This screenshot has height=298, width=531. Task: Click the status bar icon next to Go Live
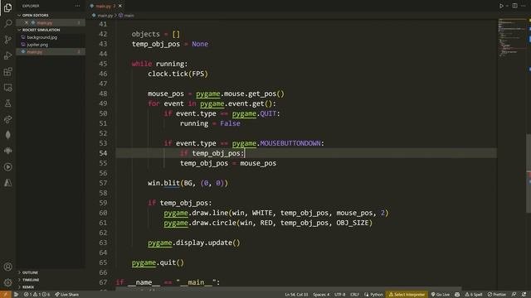click(457, 295)
